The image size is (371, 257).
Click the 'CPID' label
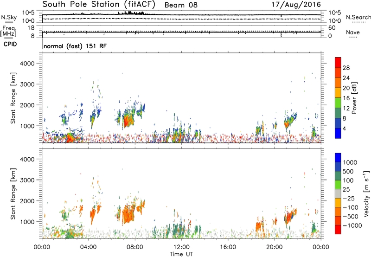(10, 44)
